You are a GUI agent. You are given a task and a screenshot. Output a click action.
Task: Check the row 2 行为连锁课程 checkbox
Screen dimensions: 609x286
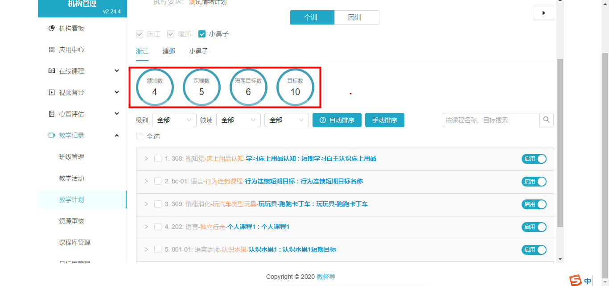(x=157, y=181)
